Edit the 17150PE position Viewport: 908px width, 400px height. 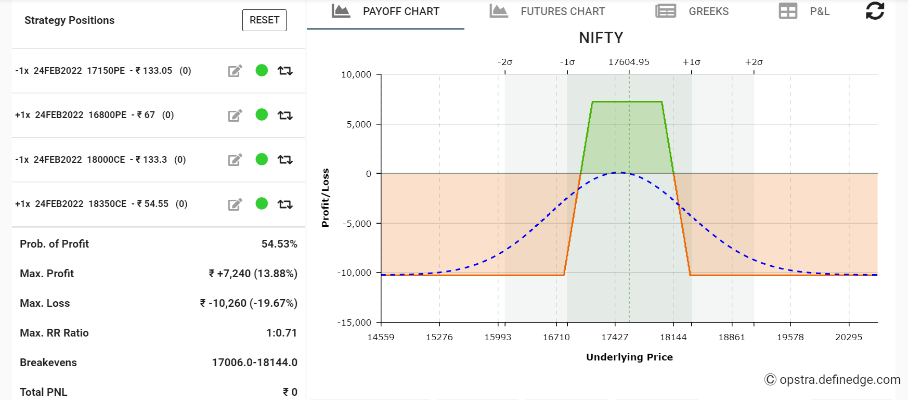click(235, 71)
